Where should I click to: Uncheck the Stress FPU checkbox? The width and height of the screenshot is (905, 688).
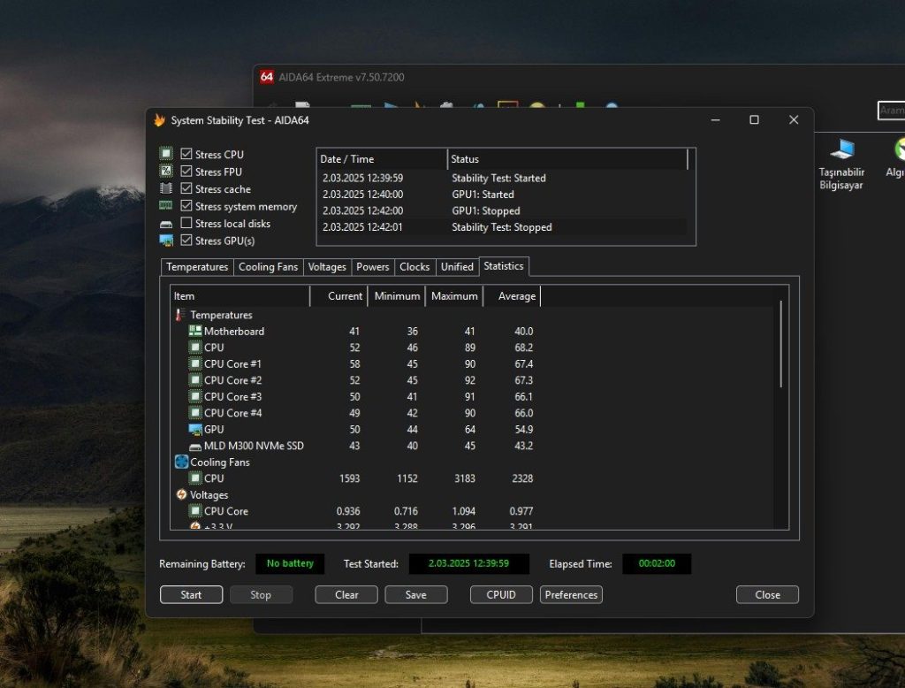pyautogui.click(x=186, y=171)
